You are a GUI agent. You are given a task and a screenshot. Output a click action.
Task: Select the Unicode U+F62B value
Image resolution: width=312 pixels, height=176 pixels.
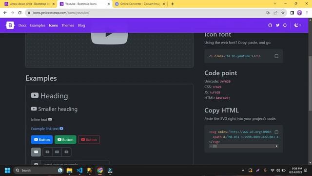coord(225,82)
